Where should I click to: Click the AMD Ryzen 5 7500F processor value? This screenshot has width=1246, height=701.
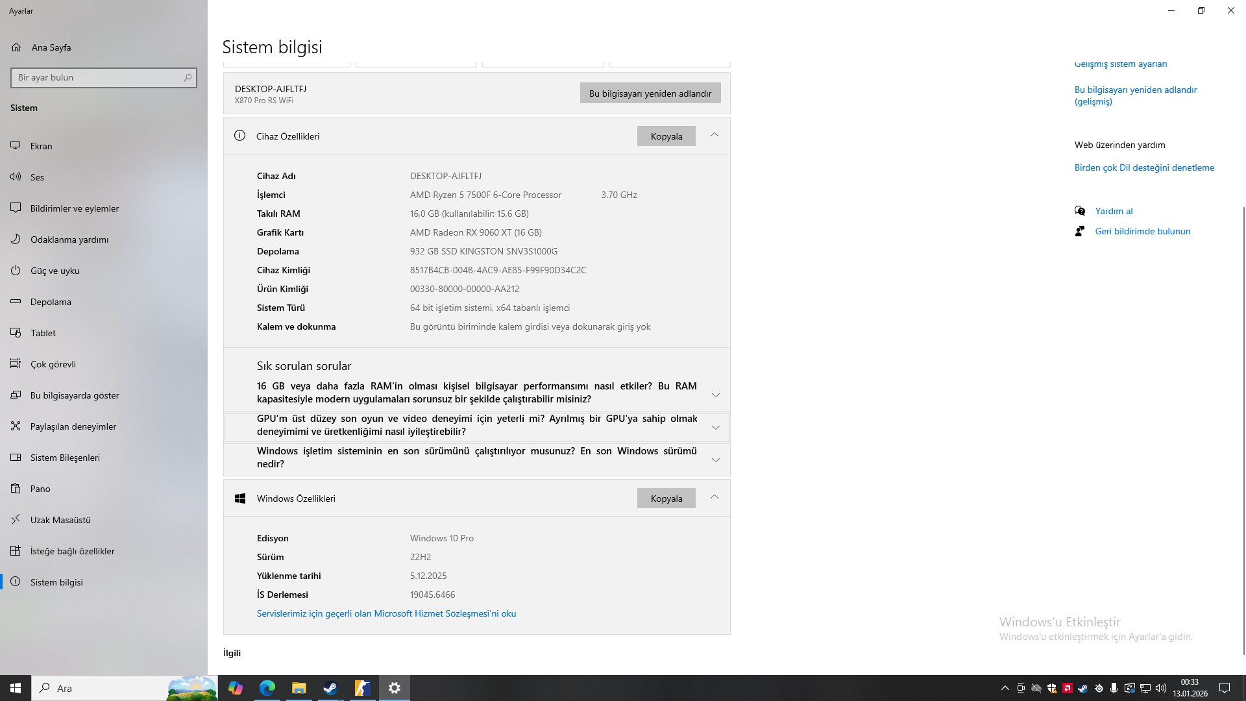click(485, 195)
